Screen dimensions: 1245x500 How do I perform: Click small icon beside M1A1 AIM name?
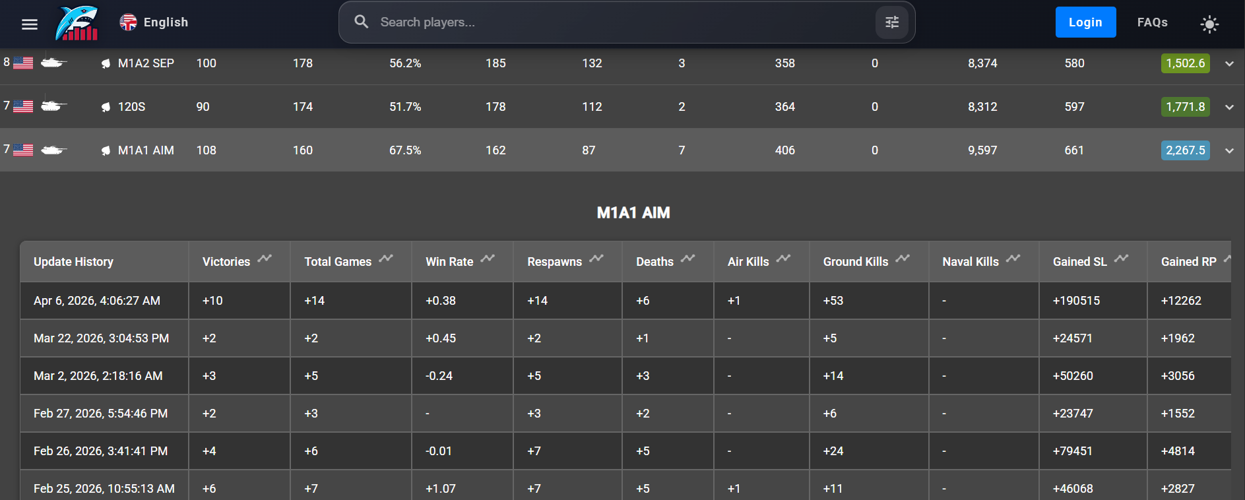click(x=106, y=150)
